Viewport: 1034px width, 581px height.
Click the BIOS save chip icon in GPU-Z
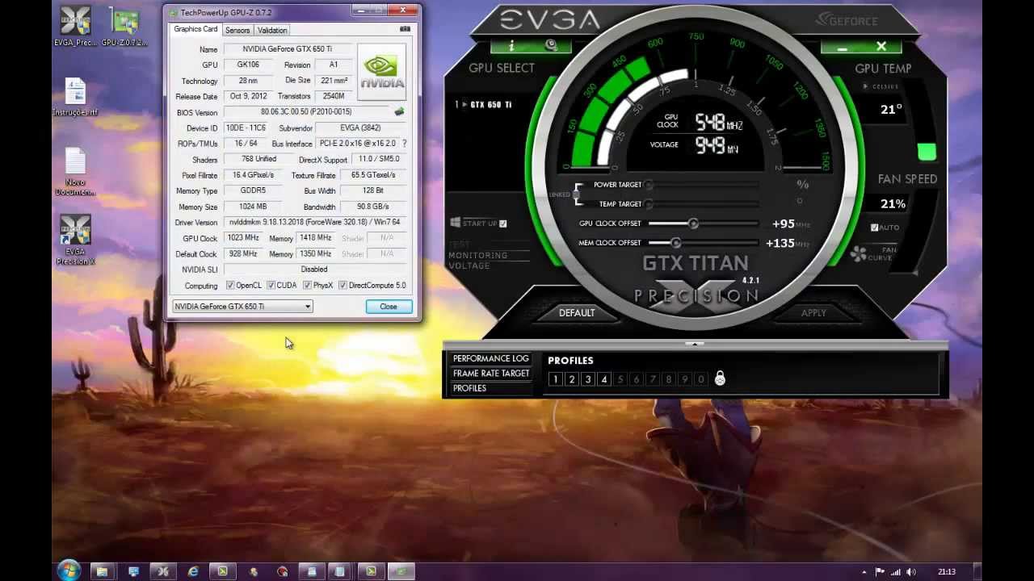(x=399, y=112)
